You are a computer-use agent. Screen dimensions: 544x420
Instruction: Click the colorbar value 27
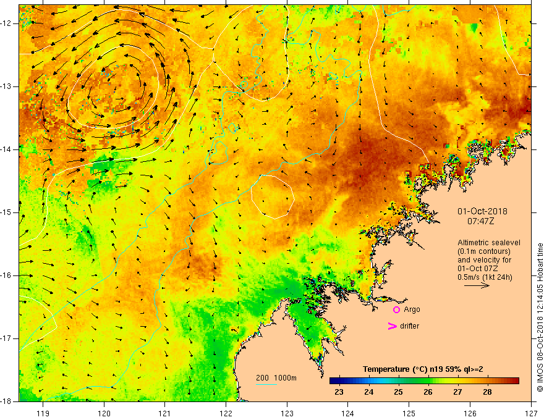pos(457,392)
